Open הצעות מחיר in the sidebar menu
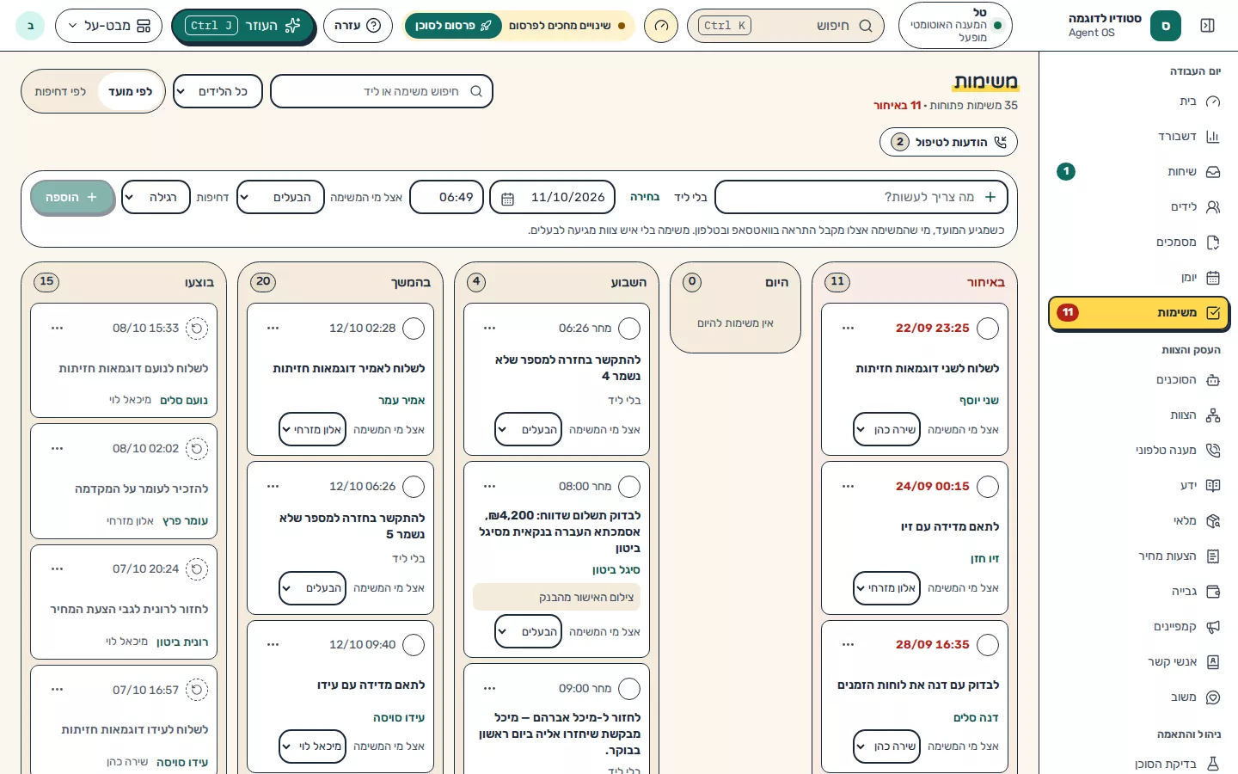 tap(1138, 556)
